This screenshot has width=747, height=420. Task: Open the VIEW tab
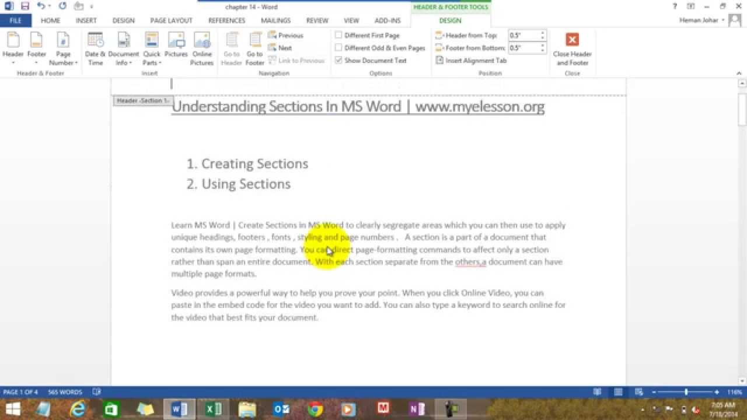(351, 20)
